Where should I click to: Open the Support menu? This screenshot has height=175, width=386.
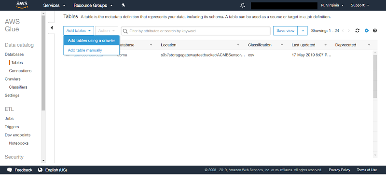tap(360, 5)
